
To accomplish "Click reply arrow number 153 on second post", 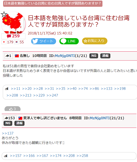I will coord(10,118).
